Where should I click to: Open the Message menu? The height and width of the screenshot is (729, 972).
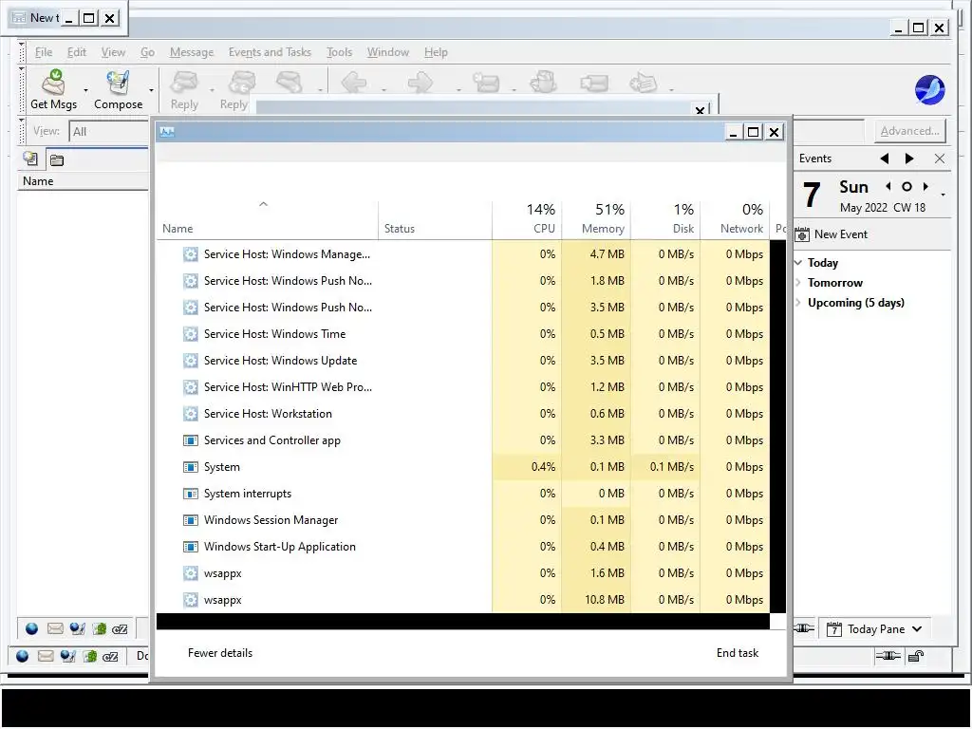192,52
